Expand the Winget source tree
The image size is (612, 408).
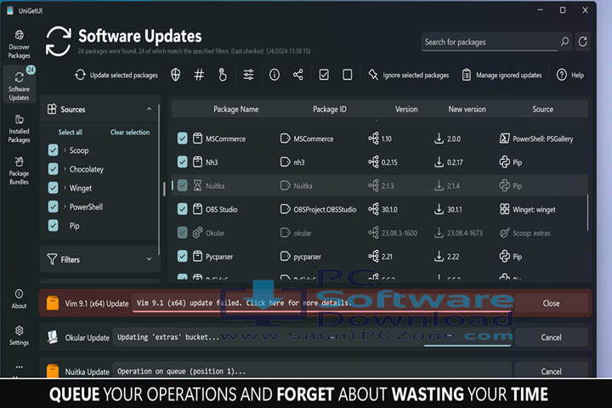(65, 188)
